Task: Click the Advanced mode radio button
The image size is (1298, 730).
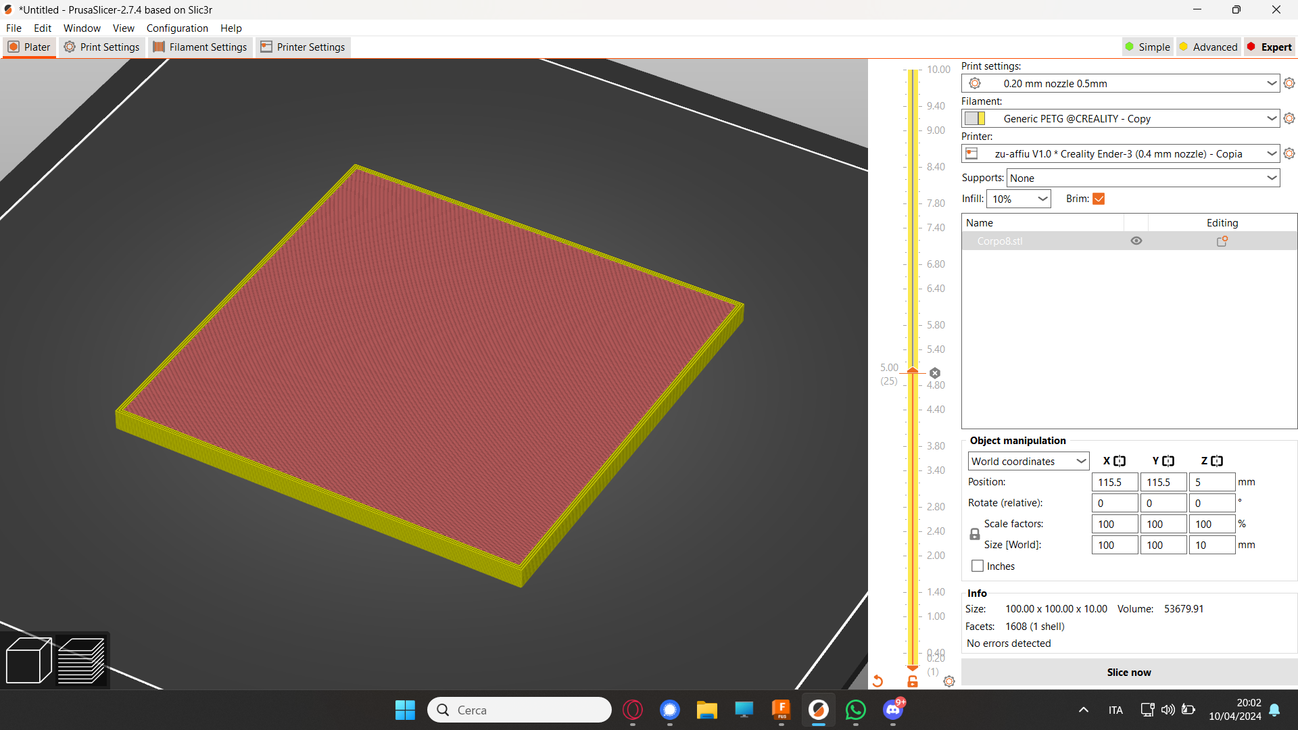Action: [x=1208, y=47]
